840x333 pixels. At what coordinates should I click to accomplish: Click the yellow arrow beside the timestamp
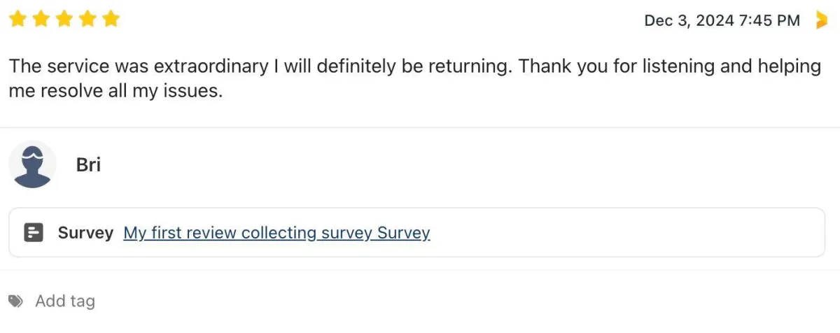[822, 20]
